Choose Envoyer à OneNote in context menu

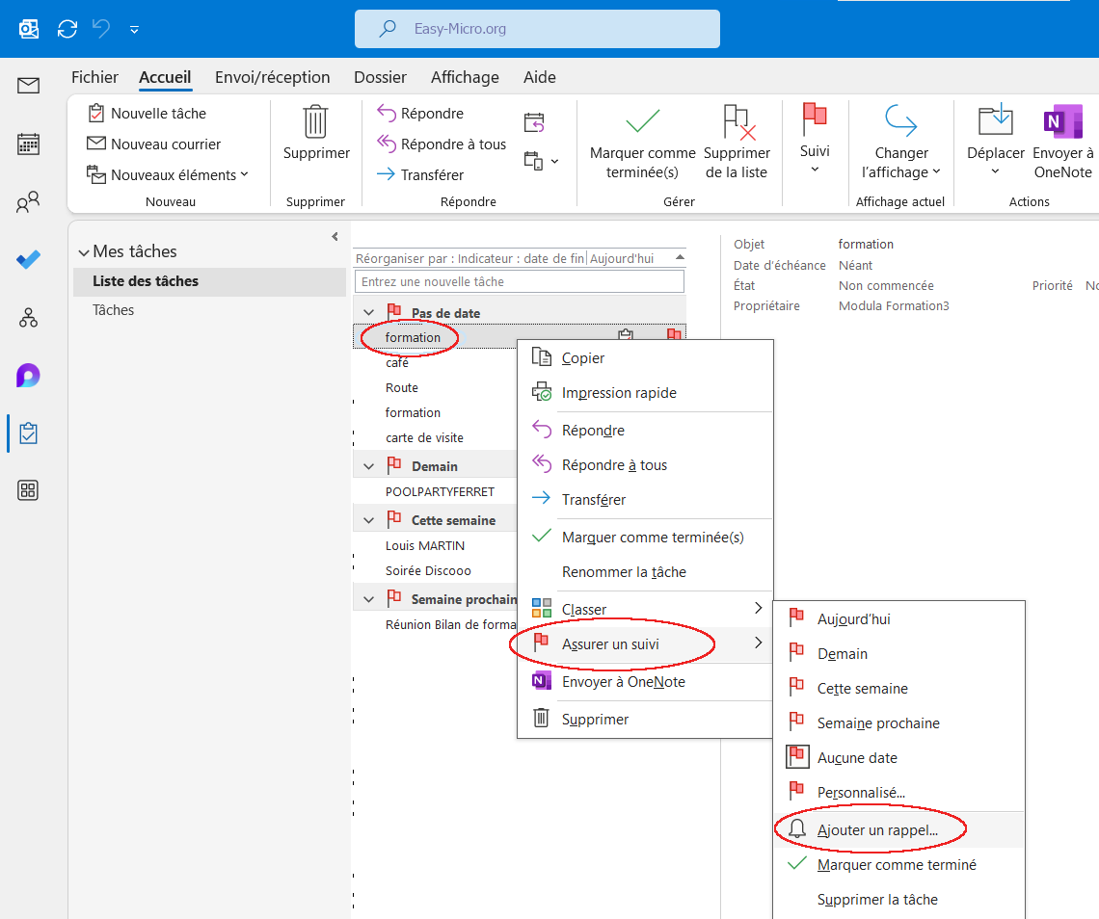[x=645, y=682]
